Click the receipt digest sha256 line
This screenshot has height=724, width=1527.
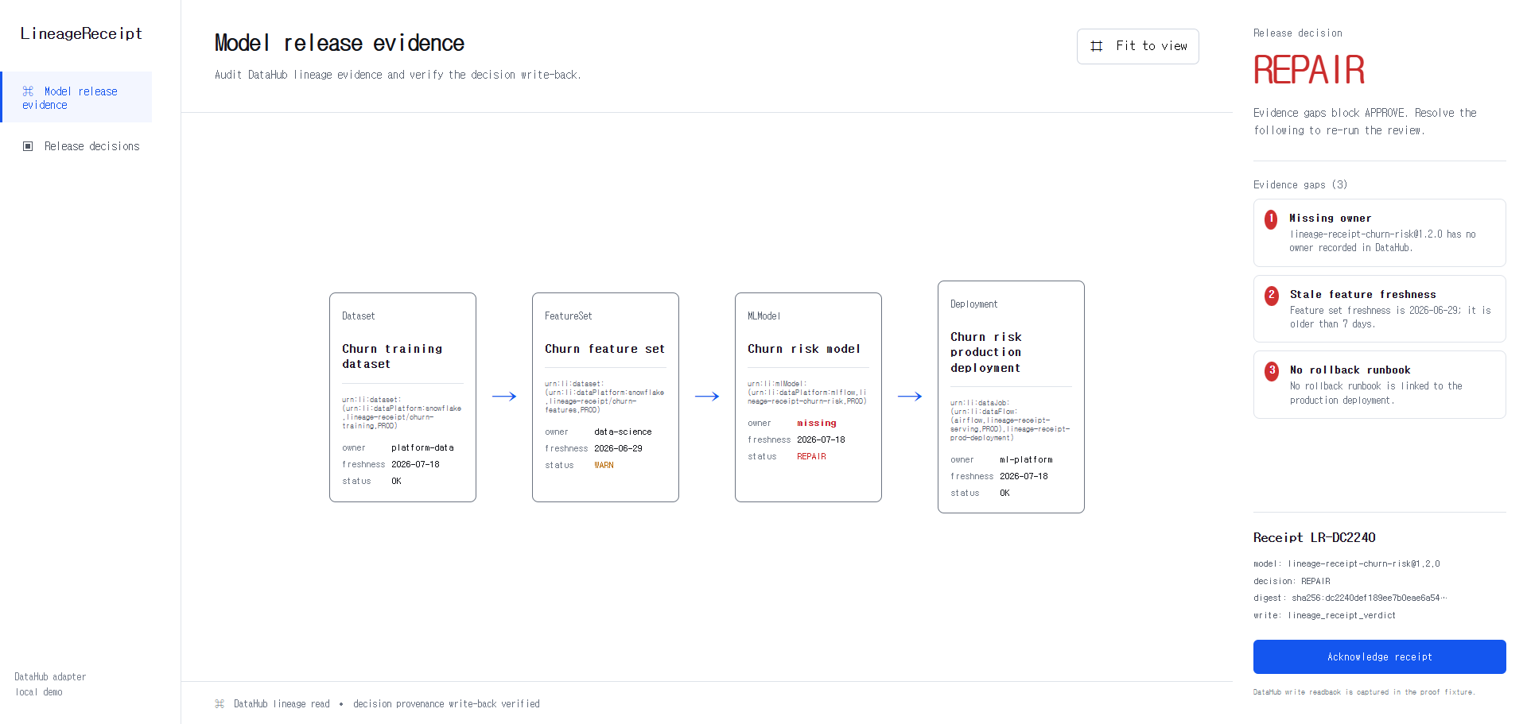pyautogui.click(x=1350, y=598)
